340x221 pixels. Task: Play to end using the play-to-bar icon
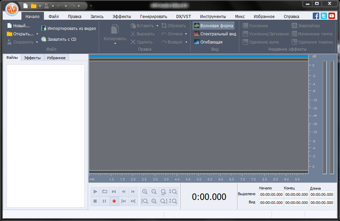tap(114, 192)
